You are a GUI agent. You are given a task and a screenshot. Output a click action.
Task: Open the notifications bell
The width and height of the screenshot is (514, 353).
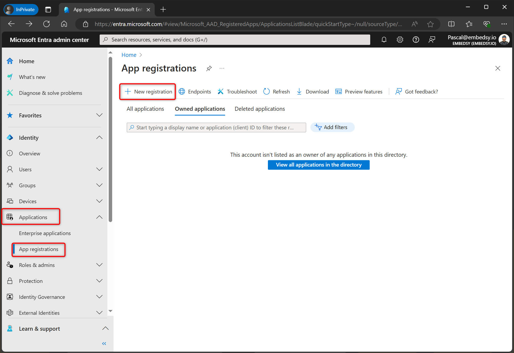point(384,39)
